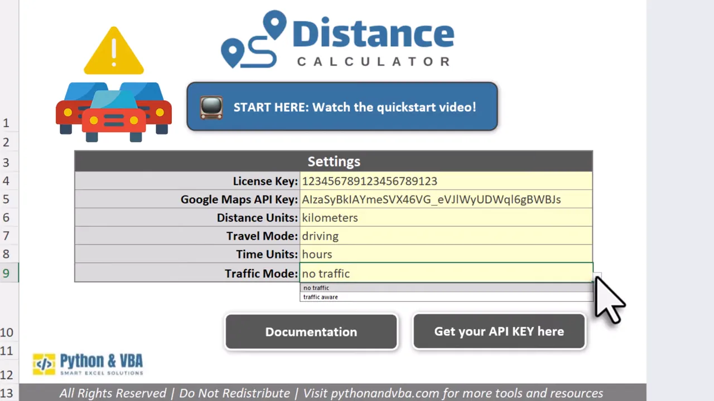This screenshot has width=714, height=401.
Task: Click the Settings table header
Action: pyautogui.click(x=333, y=161)
